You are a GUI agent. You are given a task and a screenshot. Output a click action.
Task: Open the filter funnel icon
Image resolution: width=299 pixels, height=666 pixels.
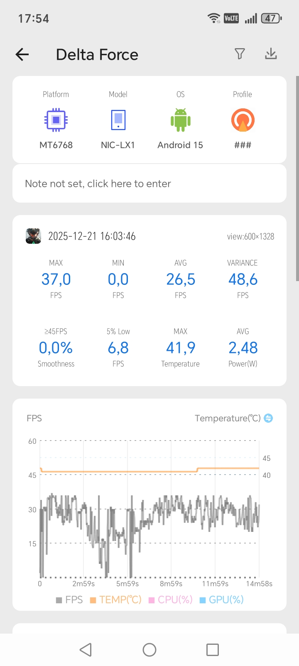tap(240, 54)
